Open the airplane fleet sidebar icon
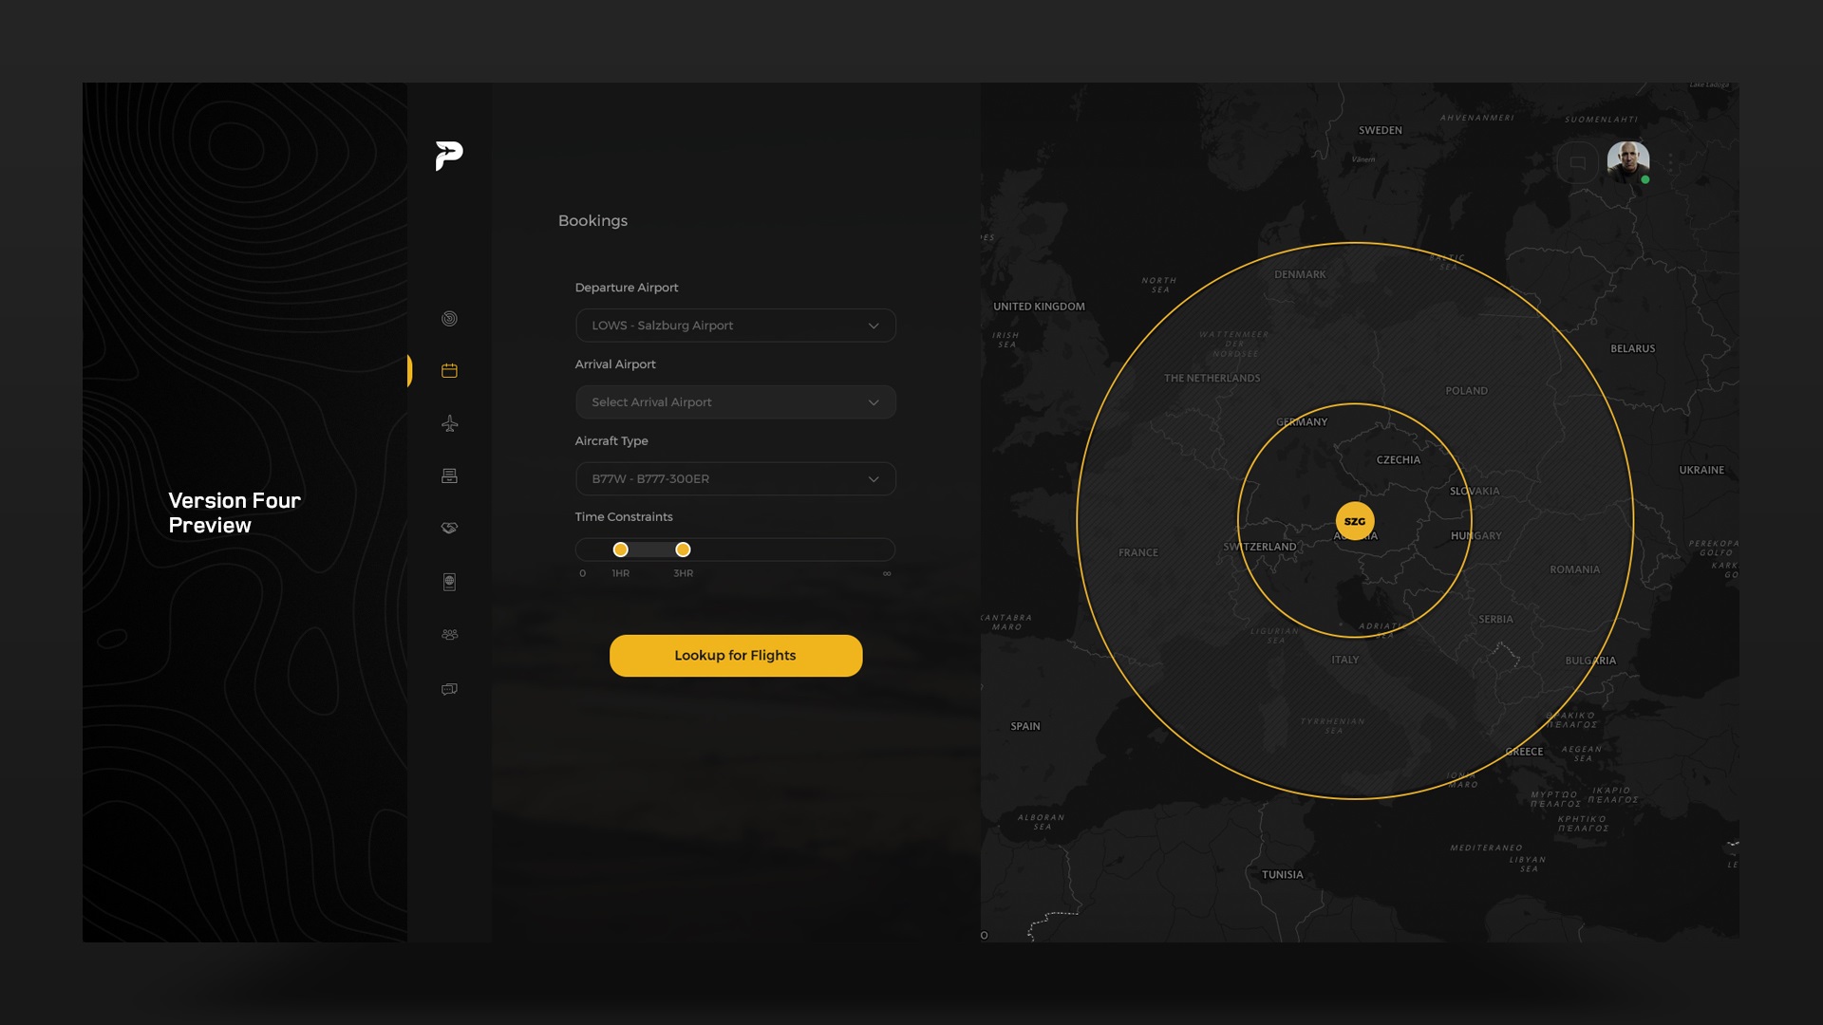 (449, 423)
